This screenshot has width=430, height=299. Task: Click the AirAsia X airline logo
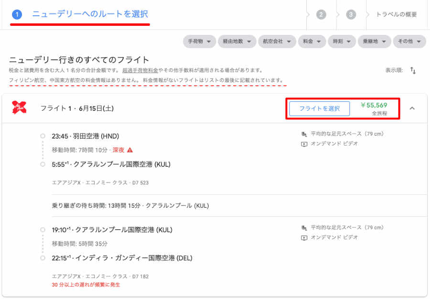[19, 107]
